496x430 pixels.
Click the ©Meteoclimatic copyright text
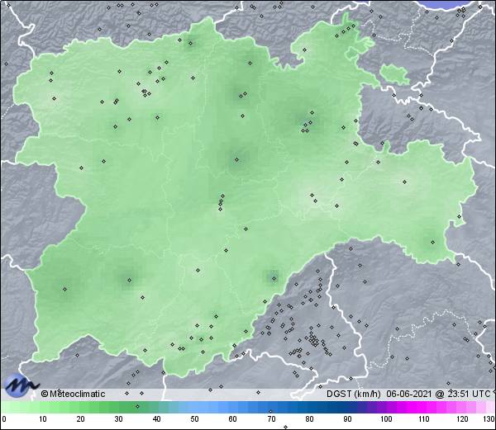click(73, 394)
